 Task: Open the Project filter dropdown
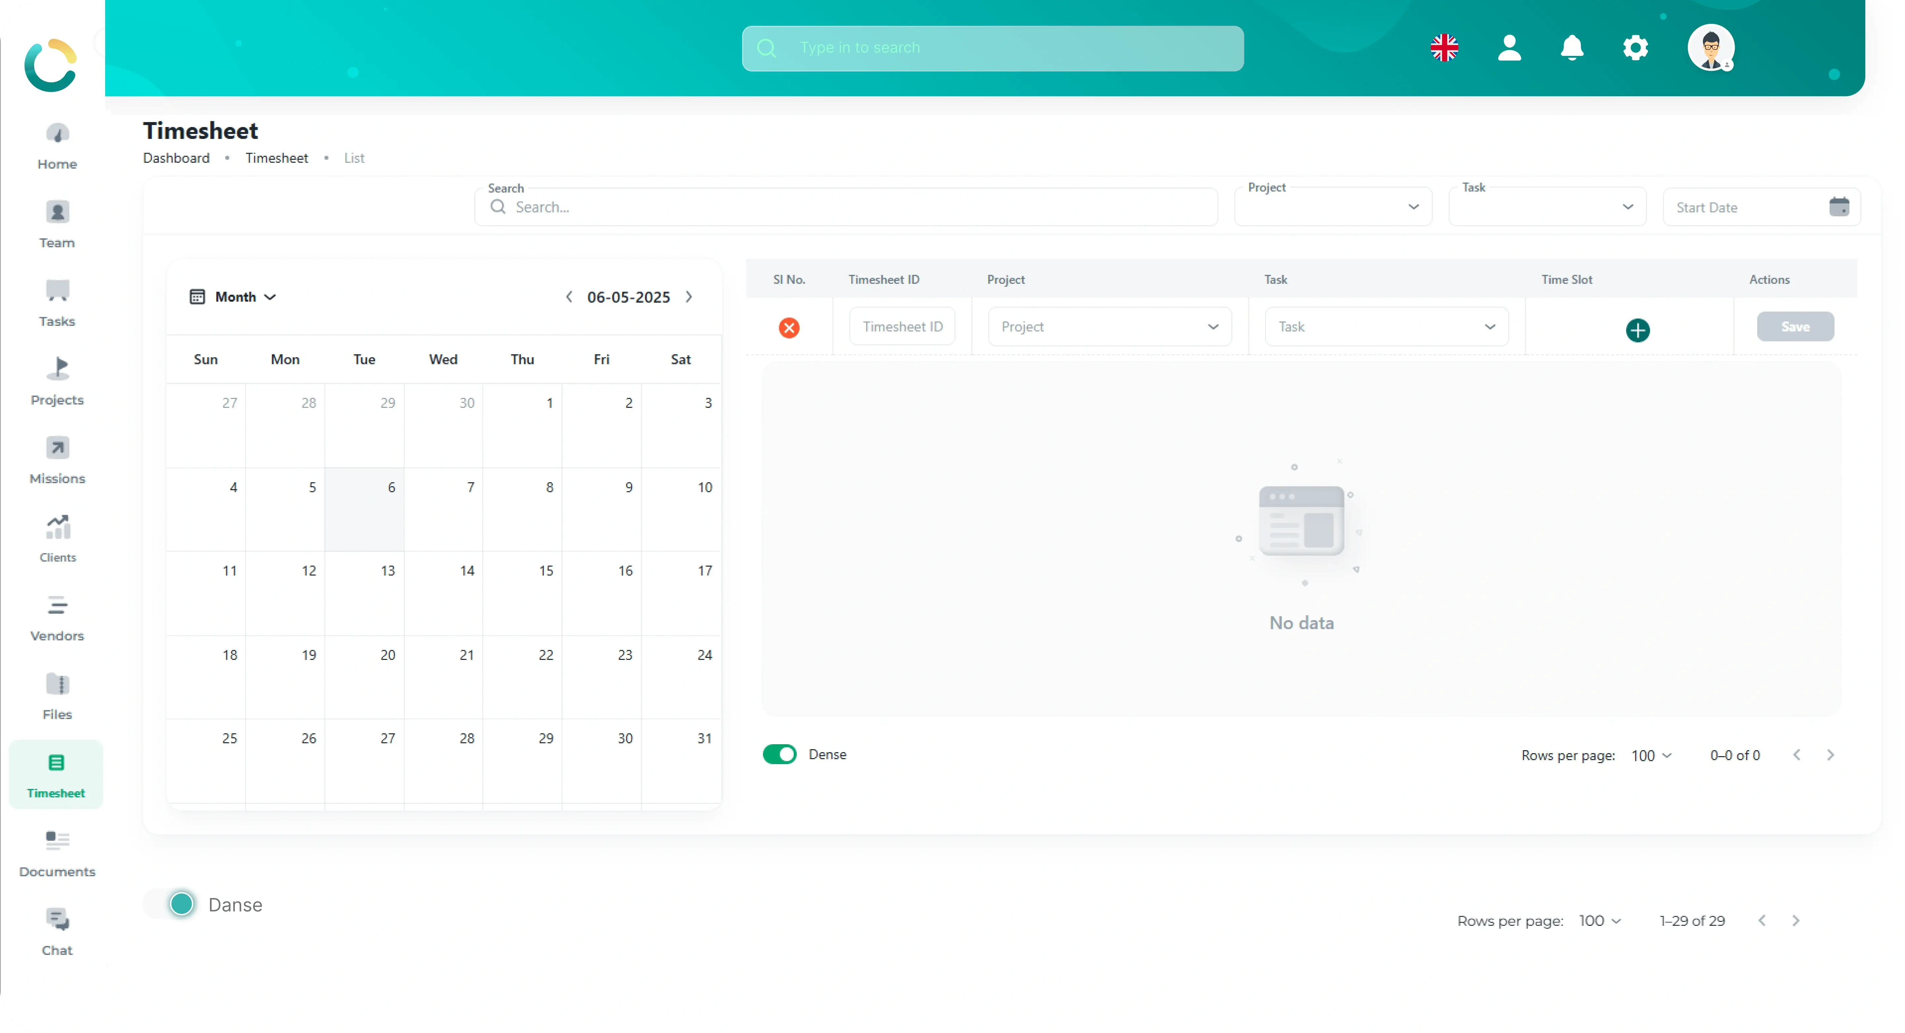1333,207
